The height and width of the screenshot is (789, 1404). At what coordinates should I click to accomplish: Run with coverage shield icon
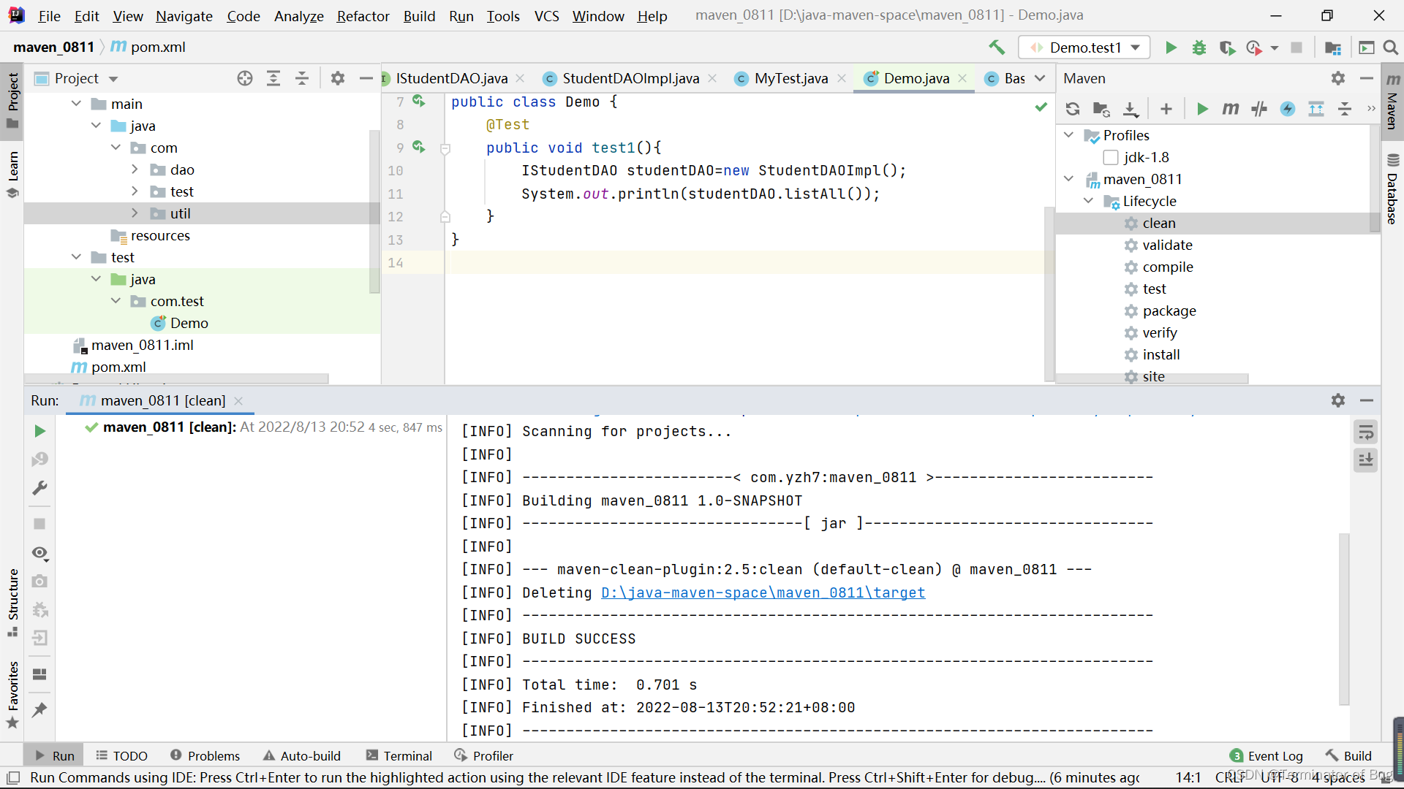[1227, 47]
